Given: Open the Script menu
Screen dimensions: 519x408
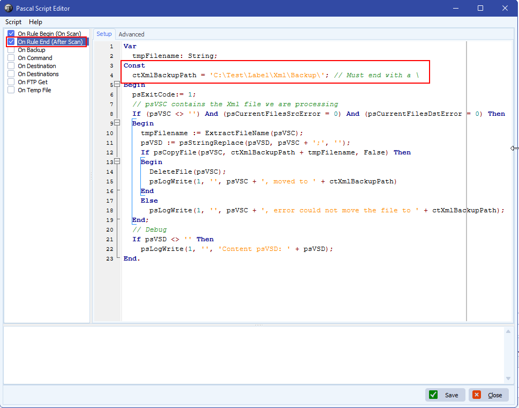Looking at the screenshot, I should pos(13,22).
